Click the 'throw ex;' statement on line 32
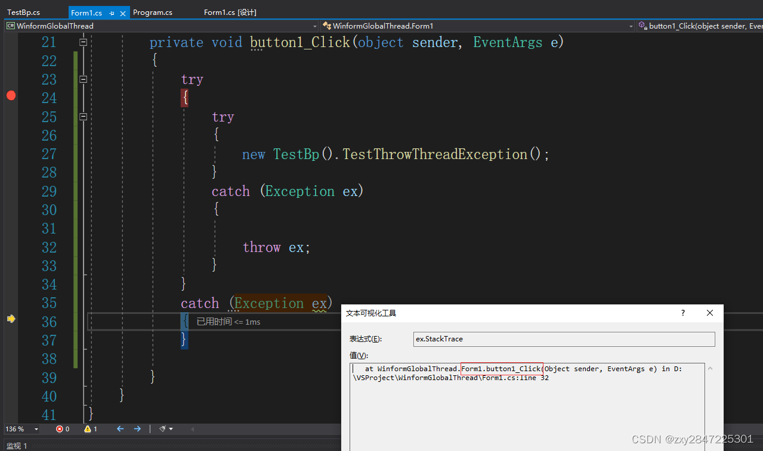This screenshot has width=763, height=451. click(277, 247)
